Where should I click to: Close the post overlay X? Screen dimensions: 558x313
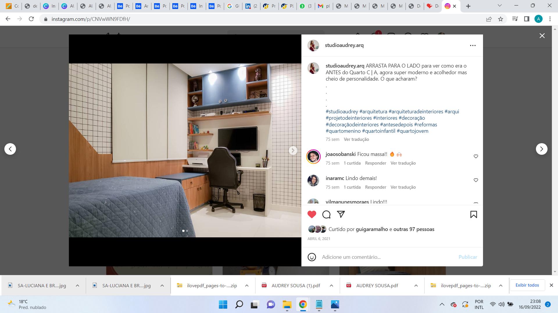[542, 36]
